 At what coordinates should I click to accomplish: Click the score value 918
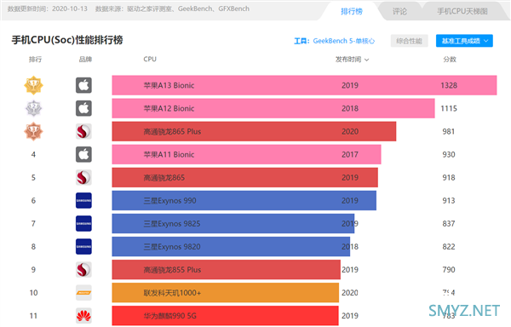click(x=449, y=177)
